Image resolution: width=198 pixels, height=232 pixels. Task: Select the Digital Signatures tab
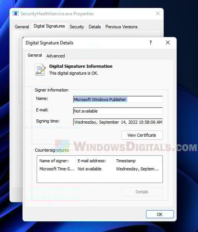49,26
